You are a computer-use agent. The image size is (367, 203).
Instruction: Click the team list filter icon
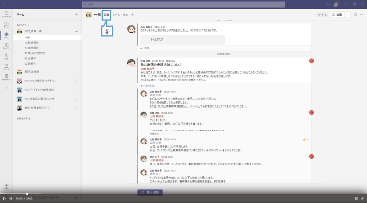tap(76, 15)
